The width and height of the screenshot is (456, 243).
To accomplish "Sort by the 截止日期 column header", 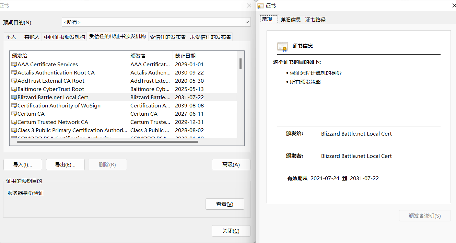I will (205, 56).
